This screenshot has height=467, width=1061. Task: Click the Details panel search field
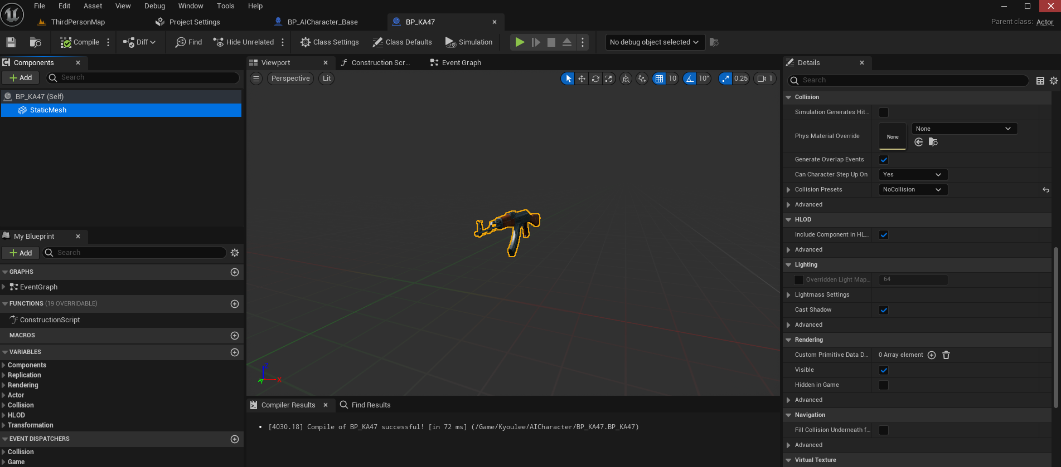coord(908,81)
